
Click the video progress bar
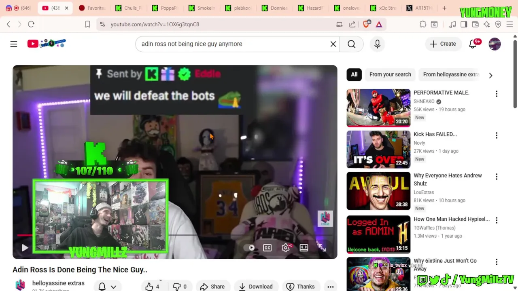(175, 235)
